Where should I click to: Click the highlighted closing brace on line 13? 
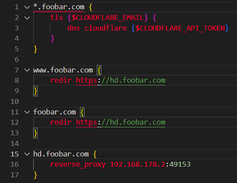pos(35,133)
